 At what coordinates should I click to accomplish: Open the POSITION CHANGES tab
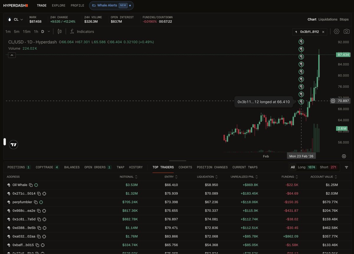pyautogui.click(x=212, y=167)
